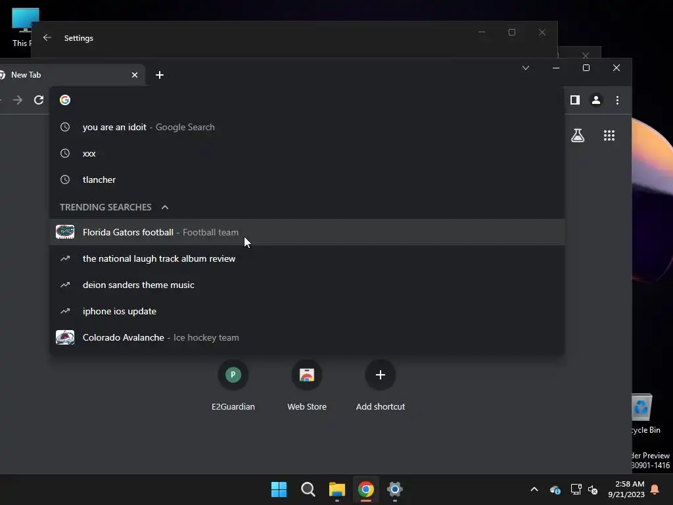Open the Web Store shortcut tile
This screenshot has height=505, width=673.
(307, 385)
